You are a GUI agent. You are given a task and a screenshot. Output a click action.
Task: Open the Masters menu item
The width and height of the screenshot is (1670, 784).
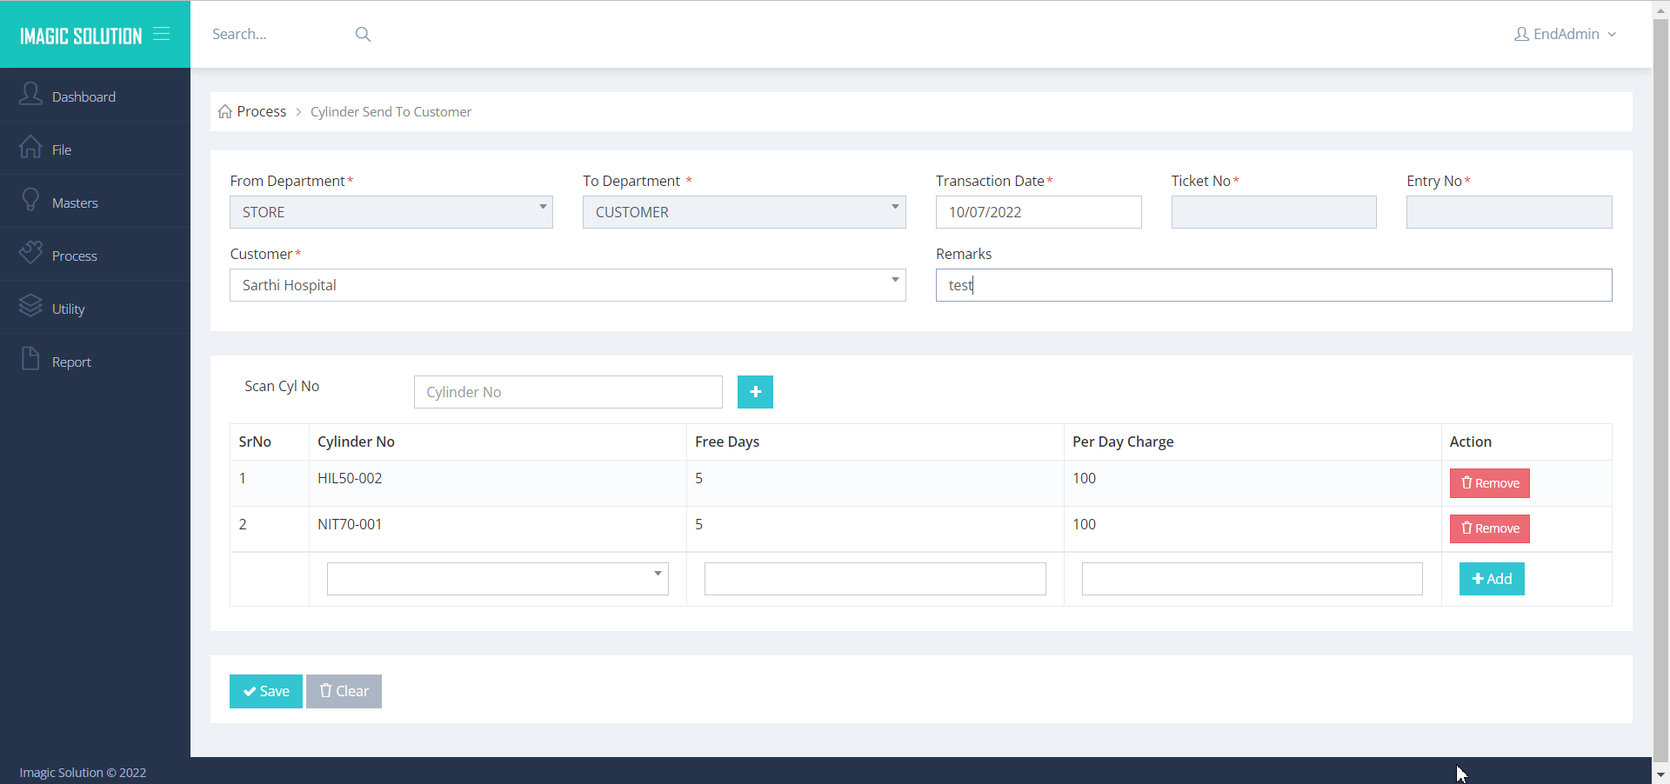95,202
